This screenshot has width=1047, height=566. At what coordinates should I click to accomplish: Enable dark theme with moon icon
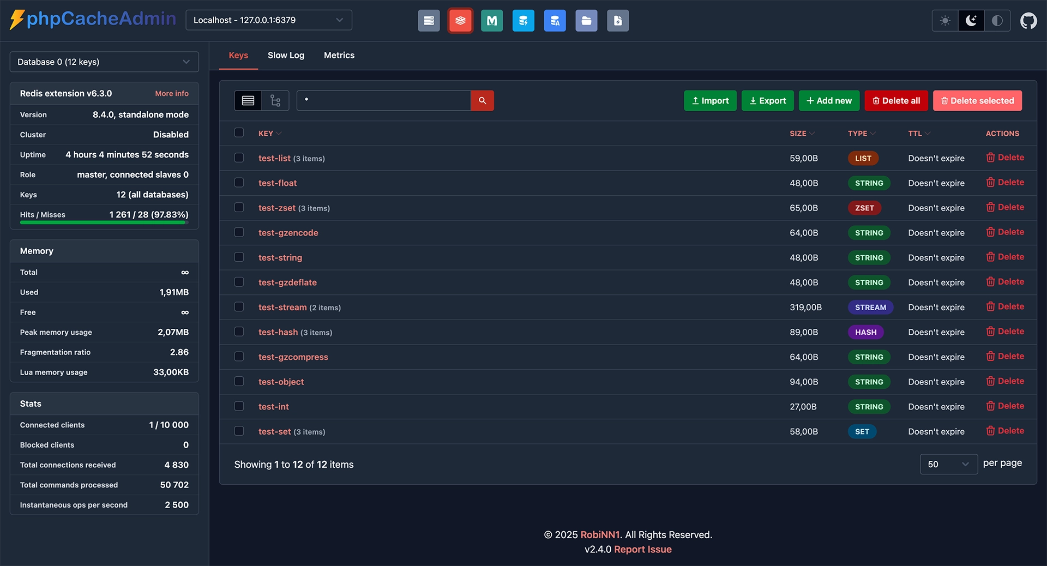[x=971, y=20]
